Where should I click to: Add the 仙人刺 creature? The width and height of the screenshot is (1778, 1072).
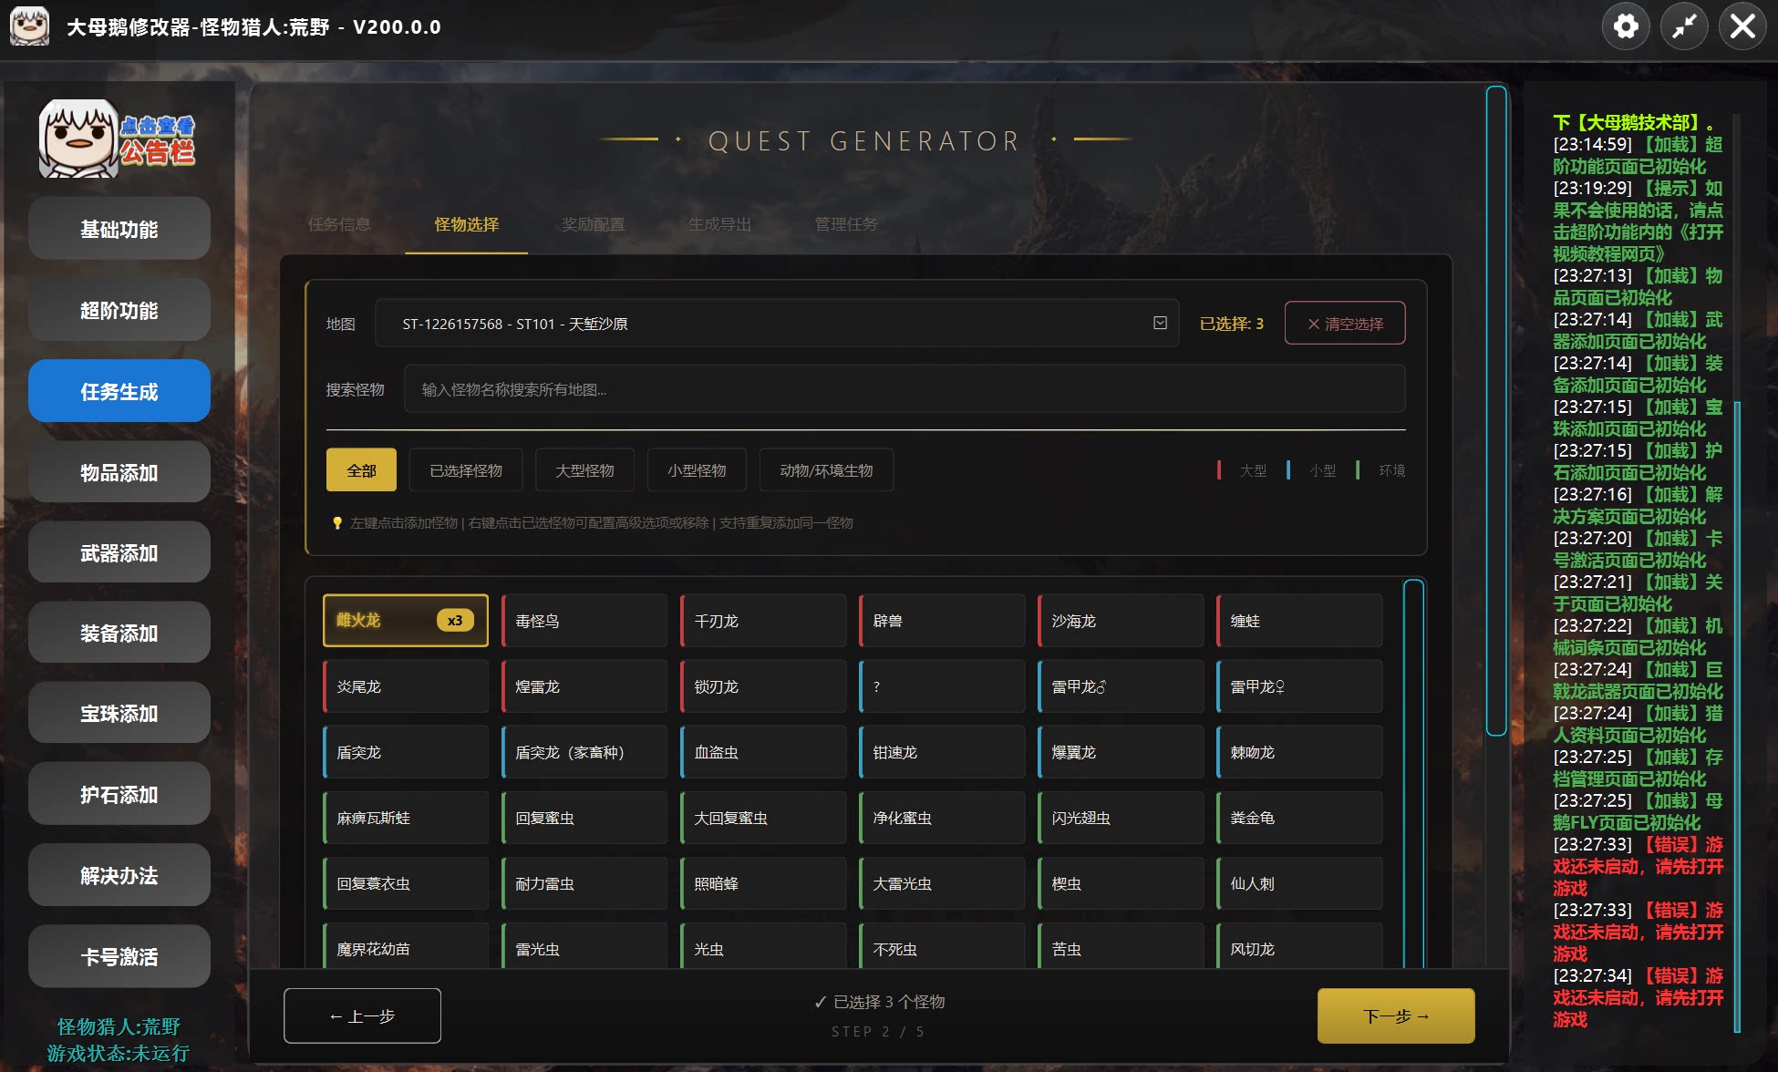(1299, 883)
